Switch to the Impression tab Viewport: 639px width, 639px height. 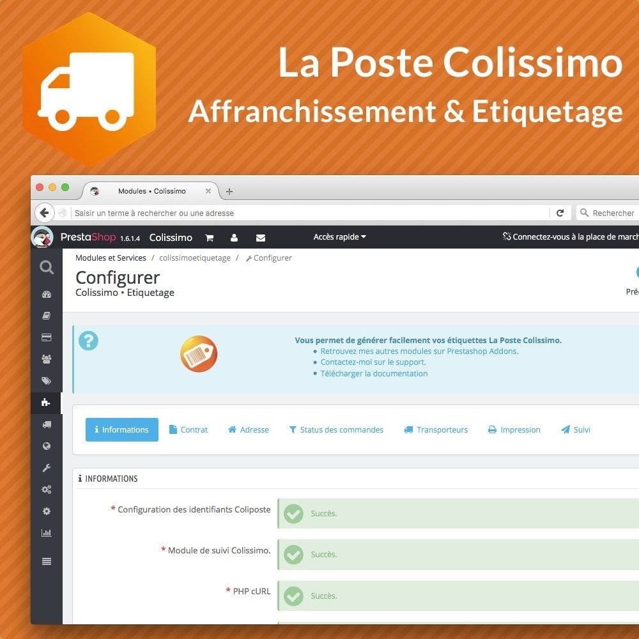click(x=514, y=429)
